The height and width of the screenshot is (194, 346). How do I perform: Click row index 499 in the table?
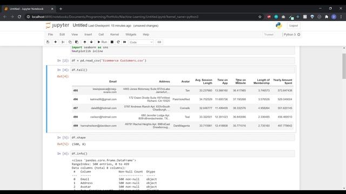click(x=76, y=126)
